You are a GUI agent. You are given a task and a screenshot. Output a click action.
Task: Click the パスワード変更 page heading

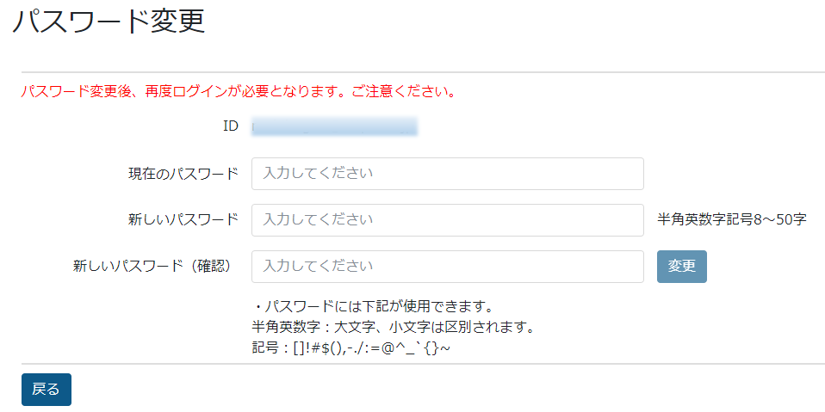(x=109, y=22)
